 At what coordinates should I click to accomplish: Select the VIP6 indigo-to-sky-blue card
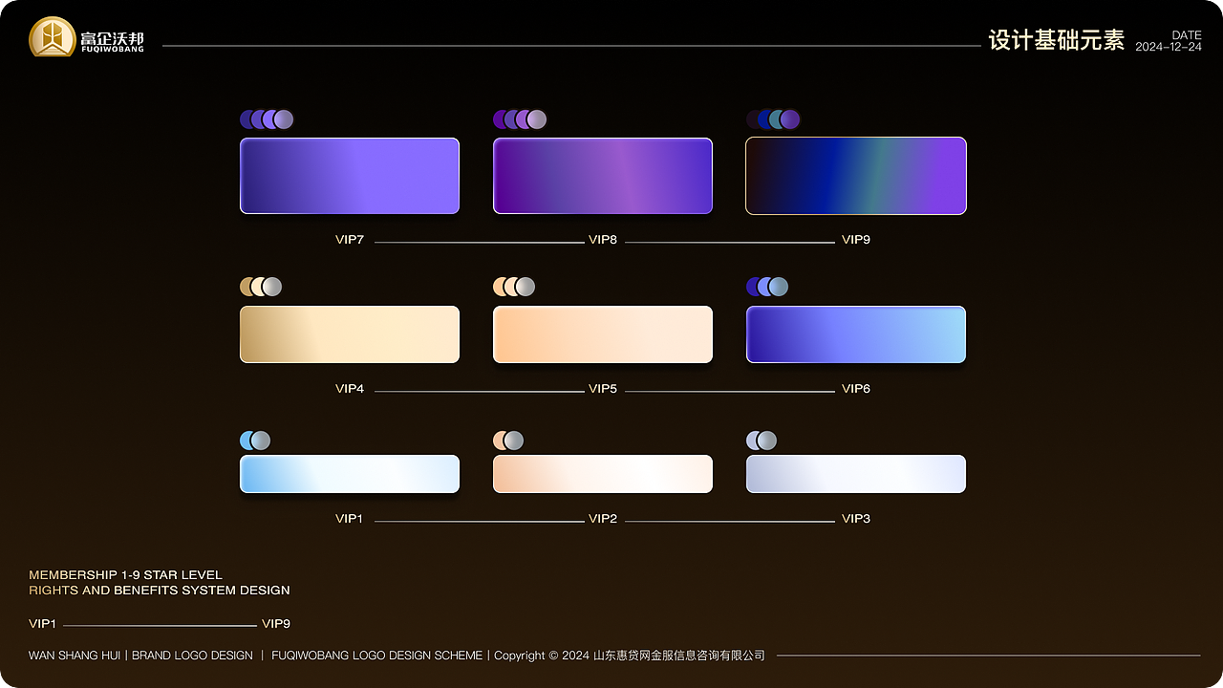point(856,334)
